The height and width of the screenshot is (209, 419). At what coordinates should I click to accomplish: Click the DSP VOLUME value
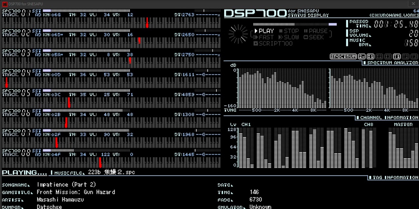click(413, 33)
